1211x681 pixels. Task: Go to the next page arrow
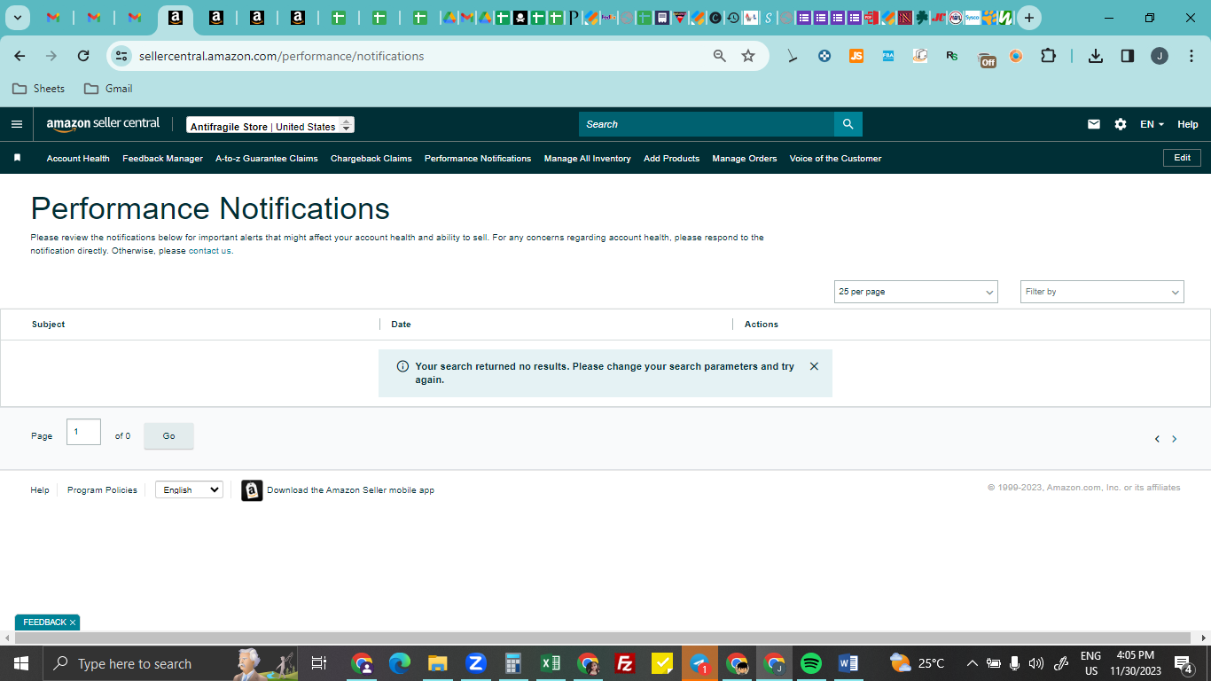[1175, 439]
